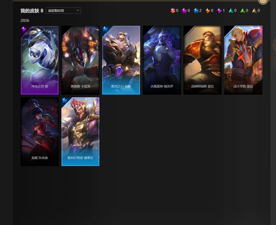The image size is (276, 225).
Task: Select the 冲击之刃 劫 skin card
Action: (x=40, y=60)
